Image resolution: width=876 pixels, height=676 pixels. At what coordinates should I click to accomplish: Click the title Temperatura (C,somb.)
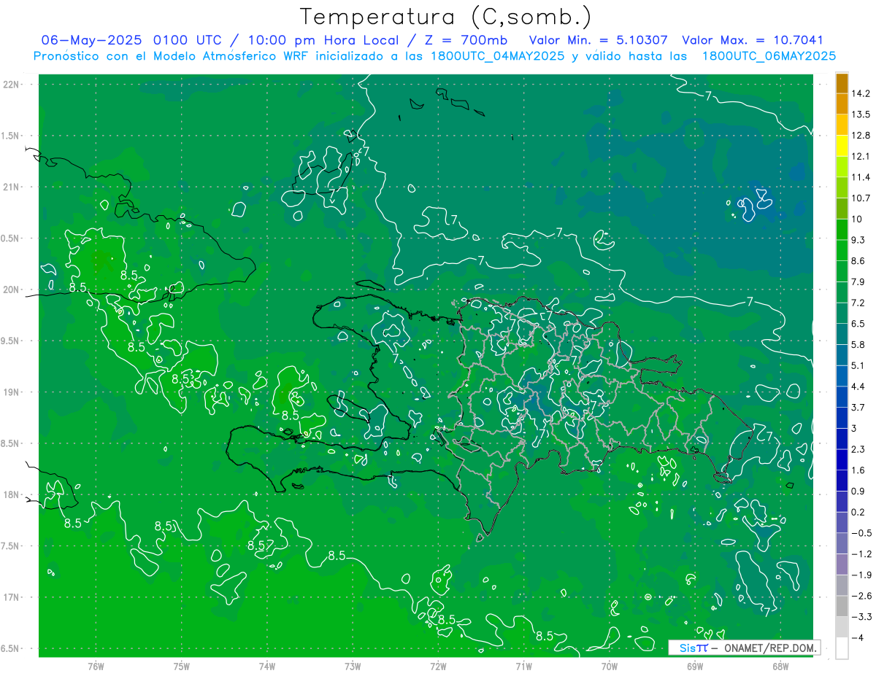point(446,17)
